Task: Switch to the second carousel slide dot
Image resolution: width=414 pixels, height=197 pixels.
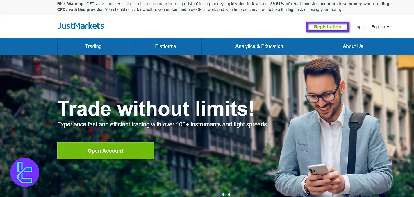Action: (x=223, y=194)
